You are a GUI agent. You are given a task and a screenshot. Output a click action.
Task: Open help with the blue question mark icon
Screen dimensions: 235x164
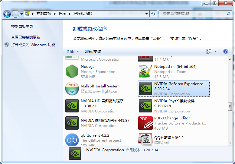point(226,51)
